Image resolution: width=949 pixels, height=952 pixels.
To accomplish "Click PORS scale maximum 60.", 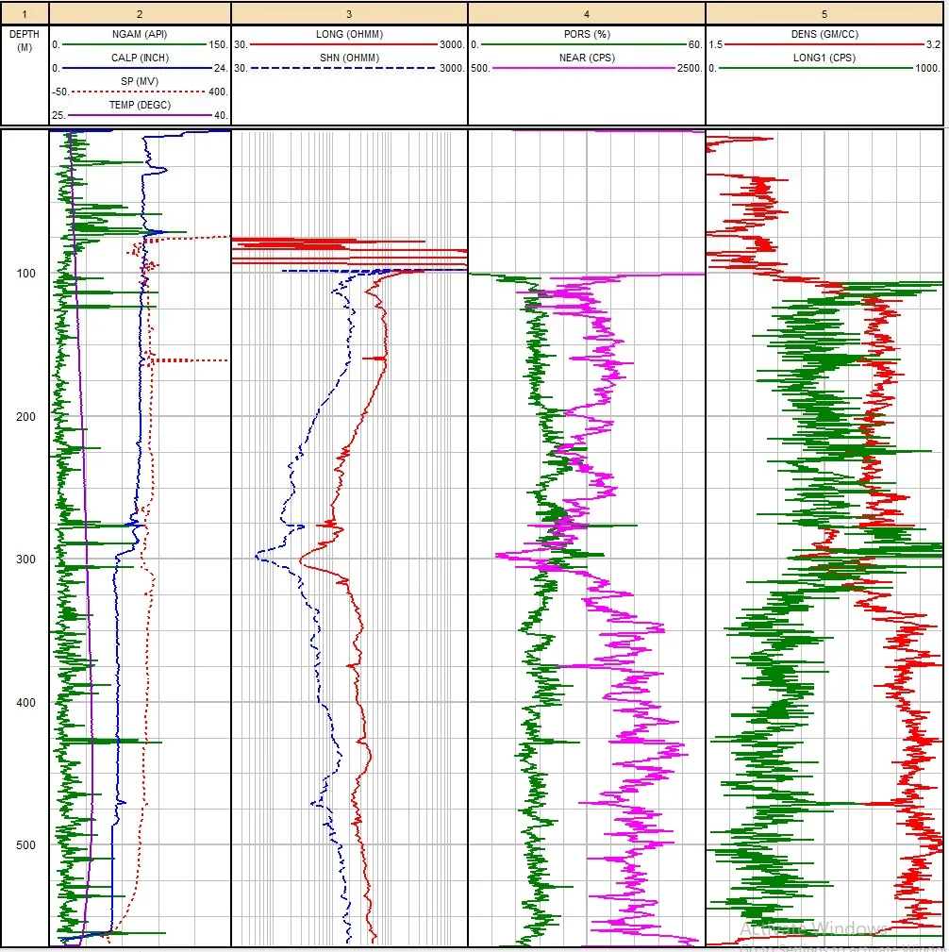I will coord(695,44).
